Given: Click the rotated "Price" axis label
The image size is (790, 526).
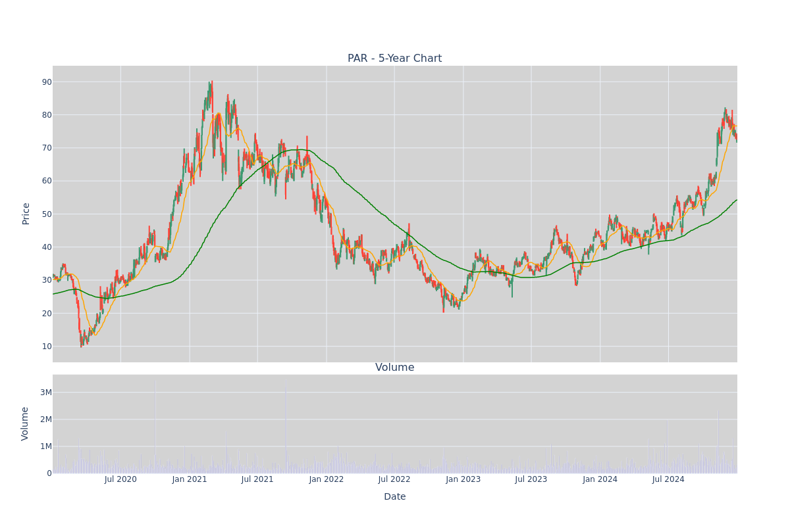Looking at the screenshot, I should coord(26,214).
